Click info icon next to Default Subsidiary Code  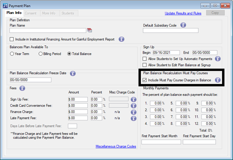tap(183, 25)
